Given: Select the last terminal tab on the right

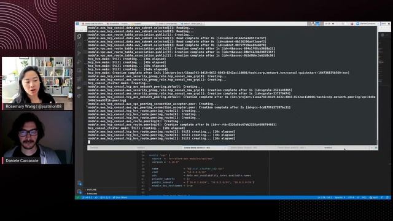Looking at the screenshot, I should pyautogui.click(x=346, y=148).
